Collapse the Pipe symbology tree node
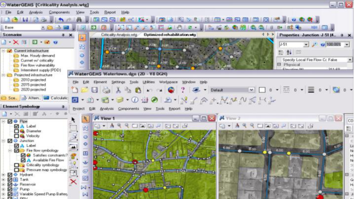Image resolution: width=354 pixels, height=199 pixels. pos(3,121)
